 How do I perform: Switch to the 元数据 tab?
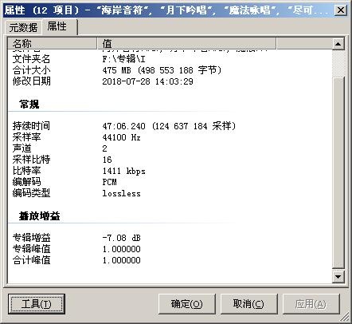point(23,27)
